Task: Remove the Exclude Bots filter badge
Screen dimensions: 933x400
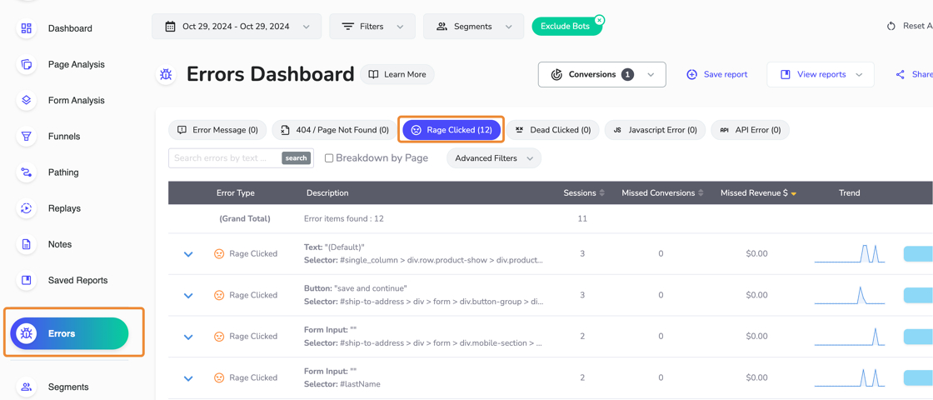Action: click(599, 20)
